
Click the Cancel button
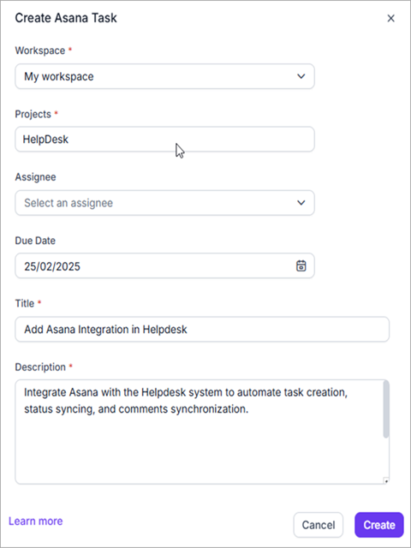(319, 525)
